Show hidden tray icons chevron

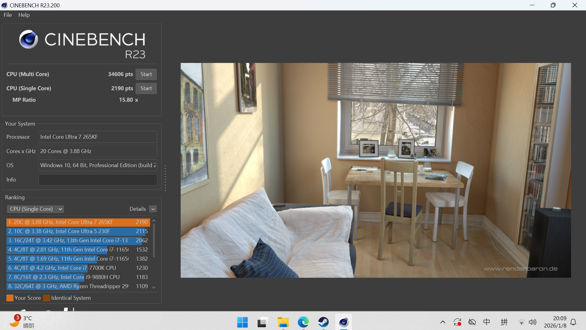(x=443, y=322)
